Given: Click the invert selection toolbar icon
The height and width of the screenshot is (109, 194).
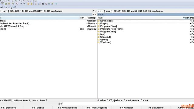Looking at the screenshot, I should (17, 4).
